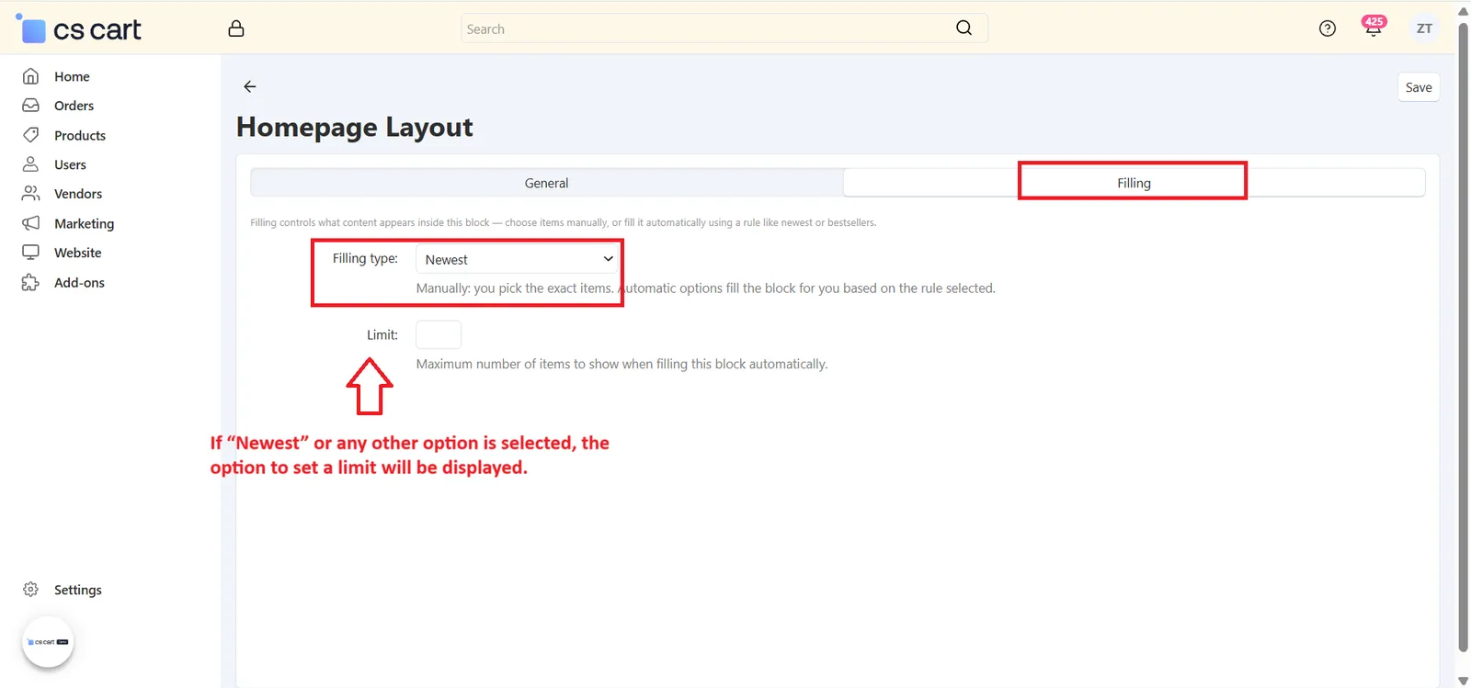Viewport: 1471px width, 688px height.
Task: Click the Vendors people icon
Action: (x=30, y=194)
